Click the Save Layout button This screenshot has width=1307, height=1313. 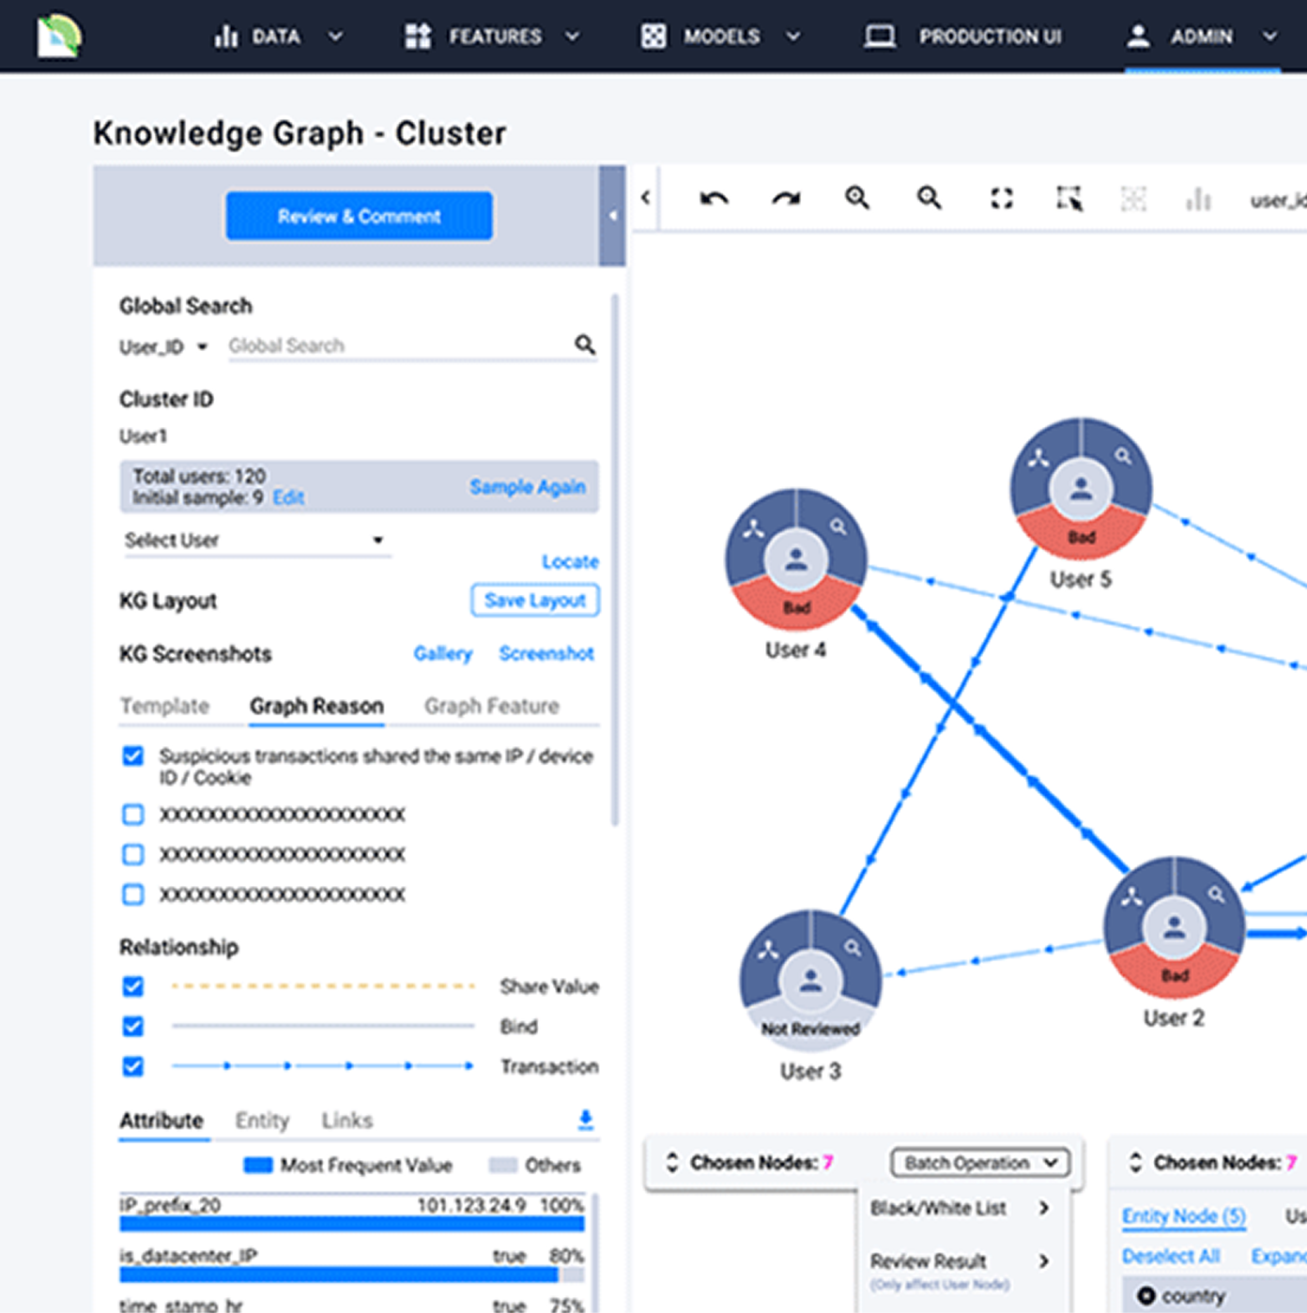(x=535, y=601)
